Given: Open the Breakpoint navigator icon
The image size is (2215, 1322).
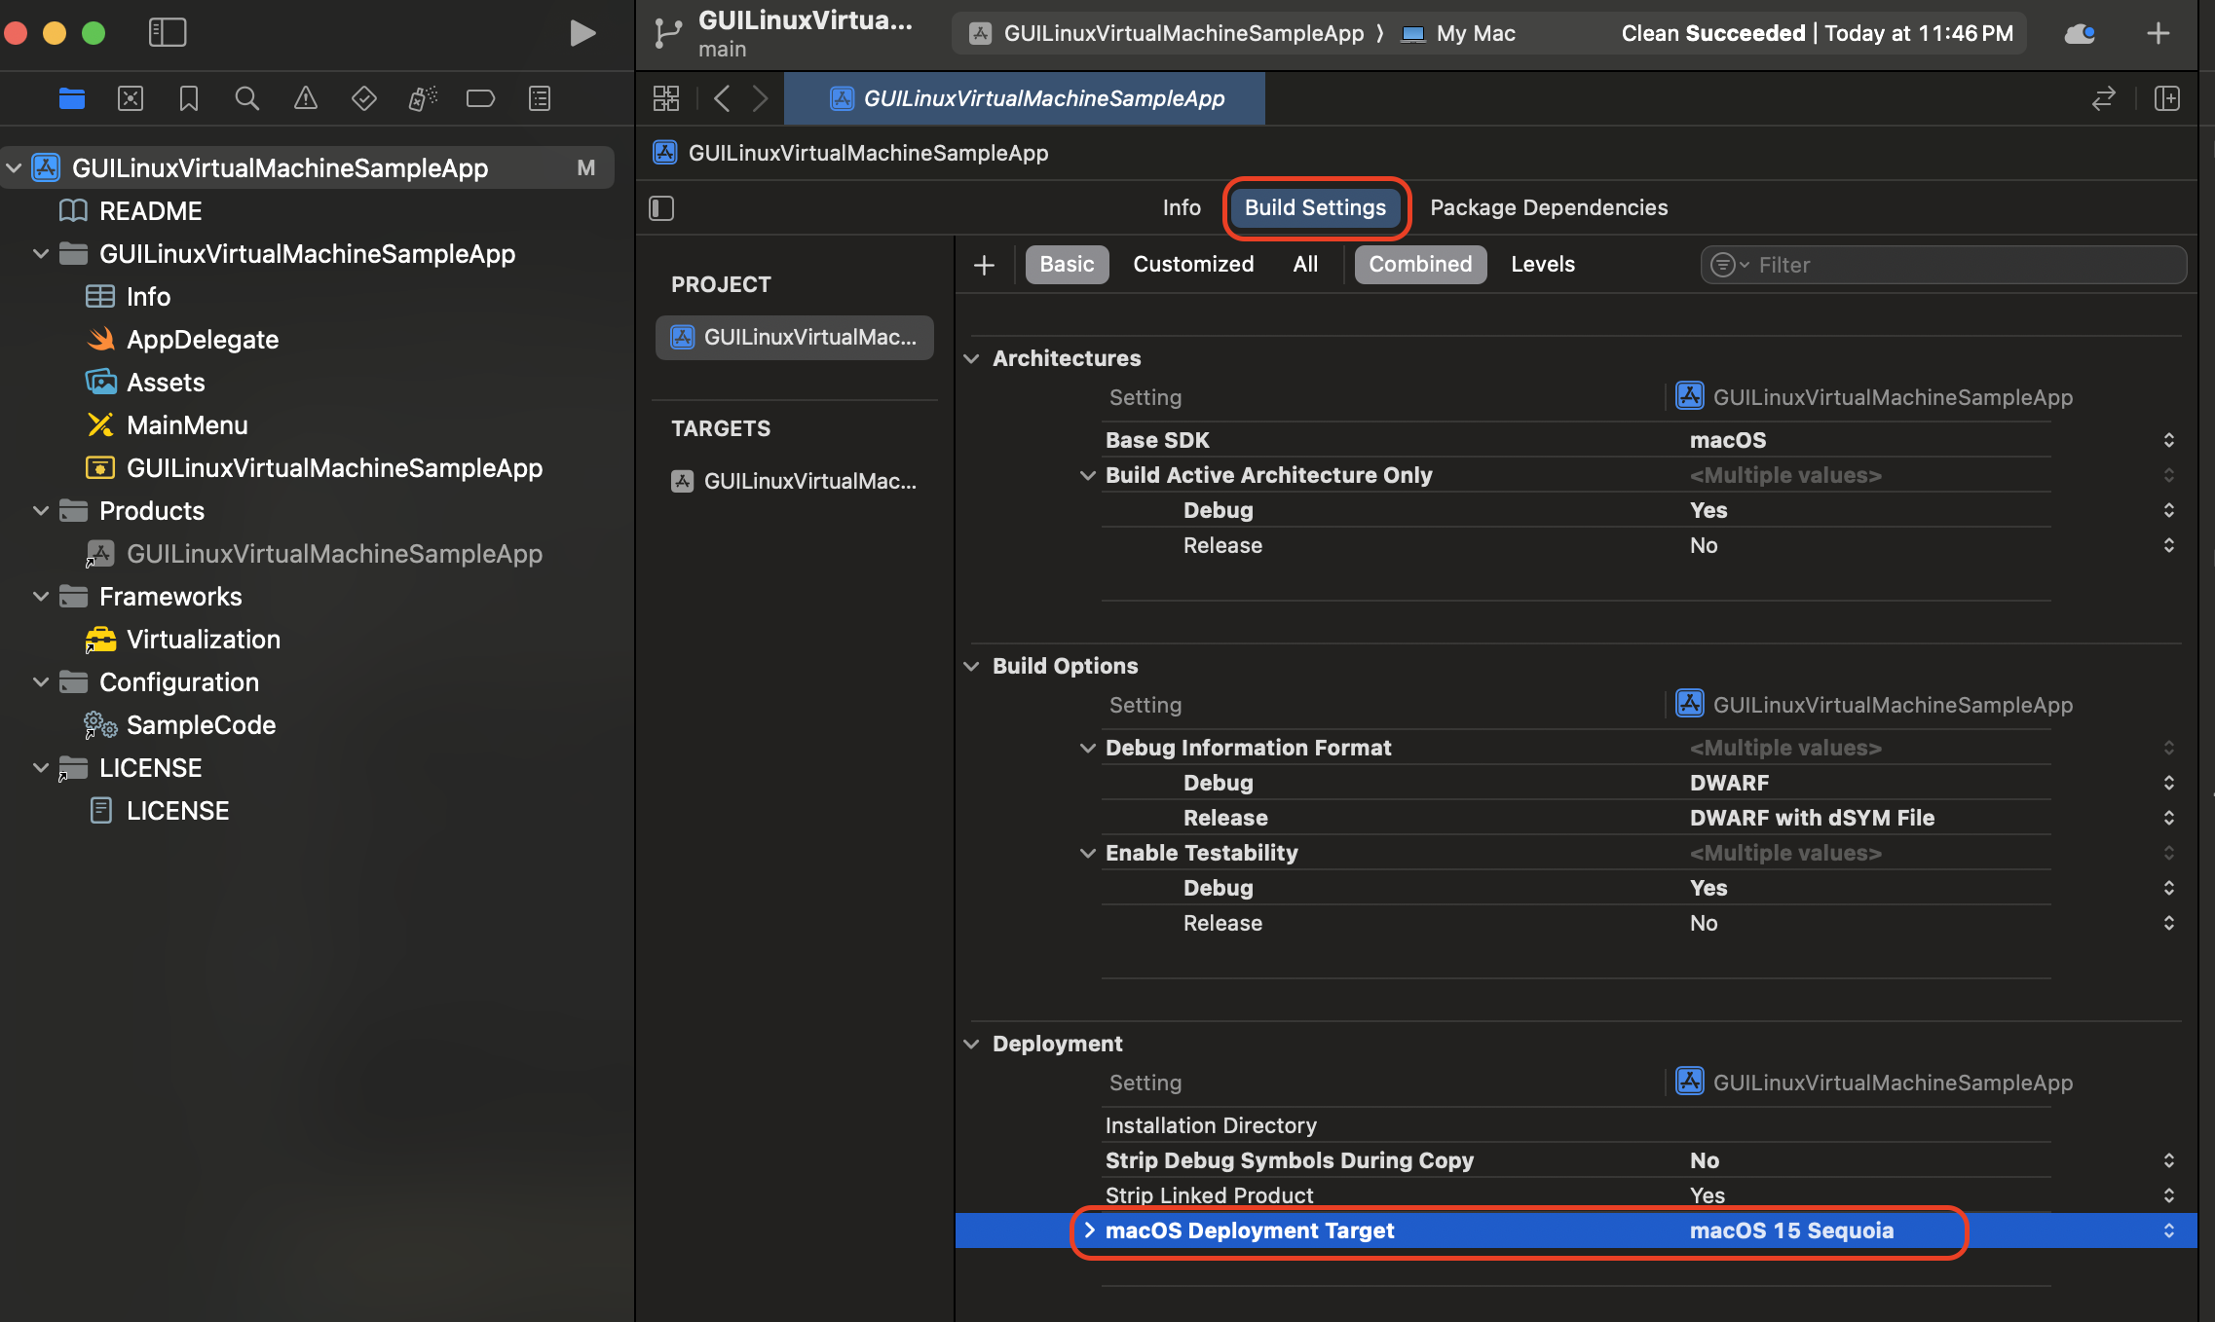Looking at the screenshot, I should pyautogui.click(x=481, y=98).
